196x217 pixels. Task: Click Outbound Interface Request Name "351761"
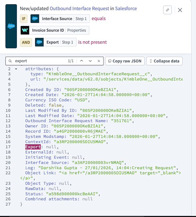(121, 121)
